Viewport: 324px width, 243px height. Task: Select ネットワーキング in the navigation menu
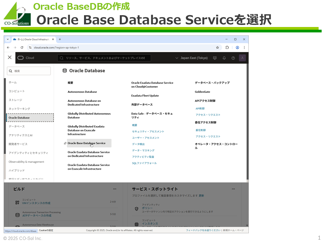(19, 109)
